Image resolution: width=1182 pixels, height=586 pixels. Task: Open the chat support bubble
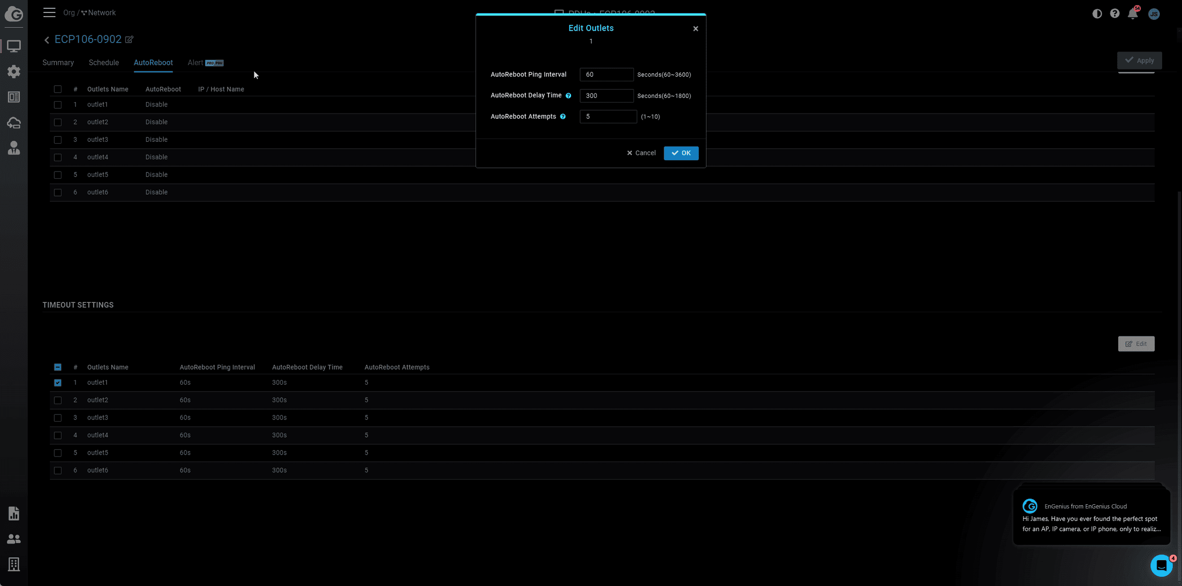[x=1161, y=565]
